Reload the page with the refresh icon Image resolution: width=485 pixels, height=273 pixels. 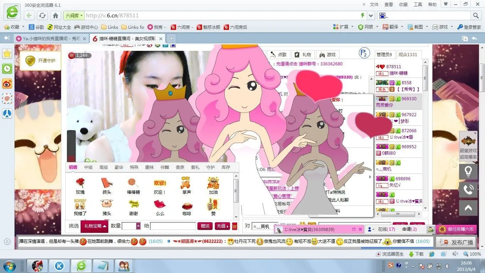[42, 16]
